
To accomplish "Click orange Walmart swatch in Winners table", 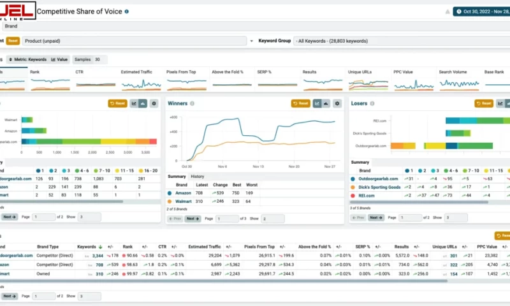I will (170, 201).
